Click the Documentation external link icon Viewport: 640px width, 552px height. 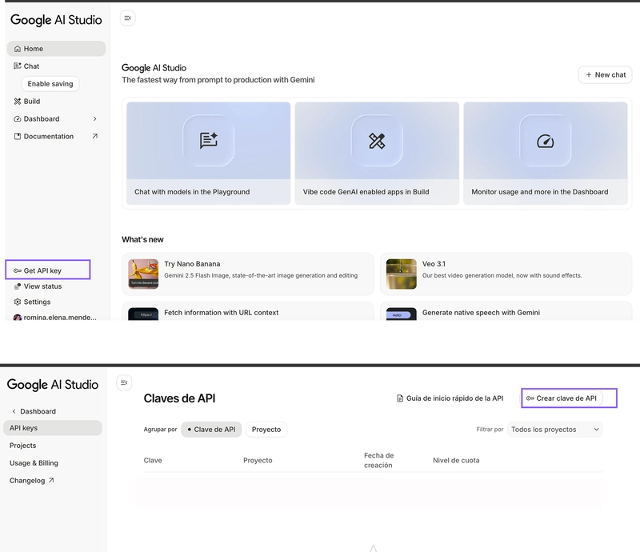coord(95,137)
